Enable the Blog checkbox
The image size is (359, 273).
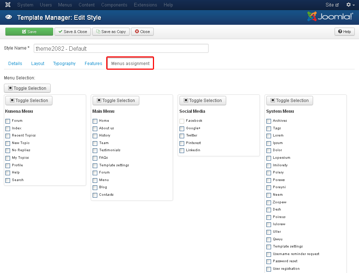95,188
